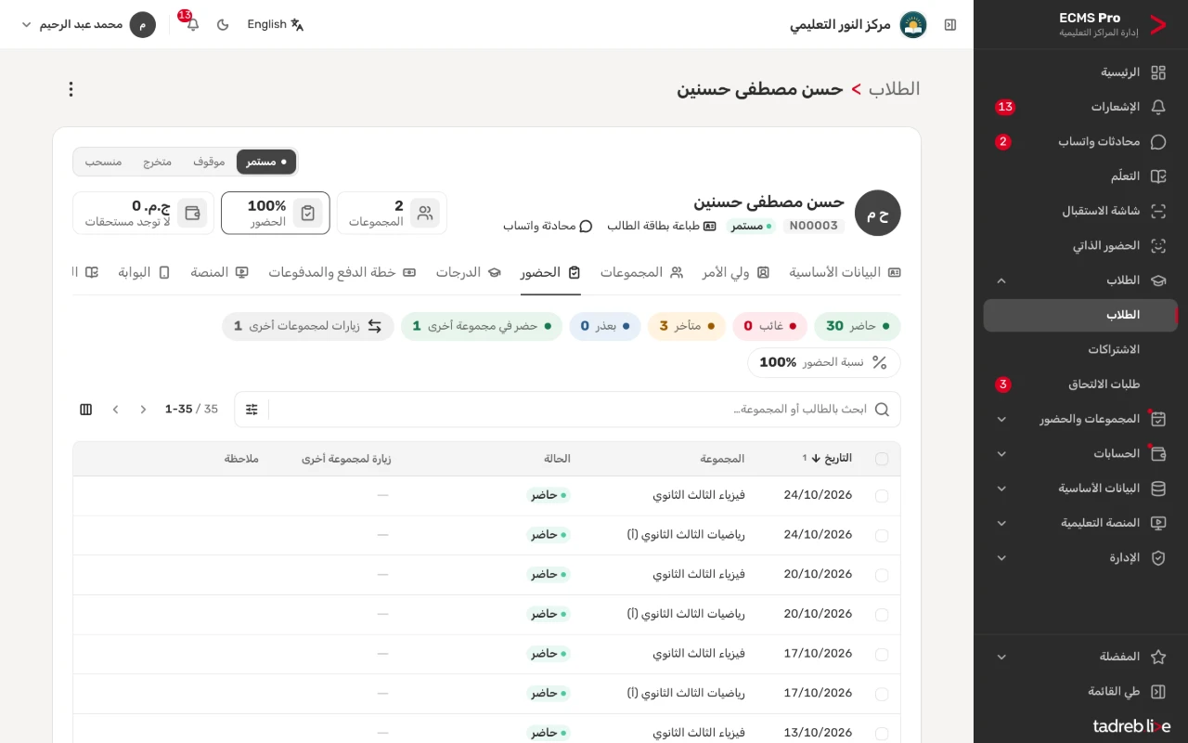
Task: Click the student avatar ح م
Action: [878, 214]
